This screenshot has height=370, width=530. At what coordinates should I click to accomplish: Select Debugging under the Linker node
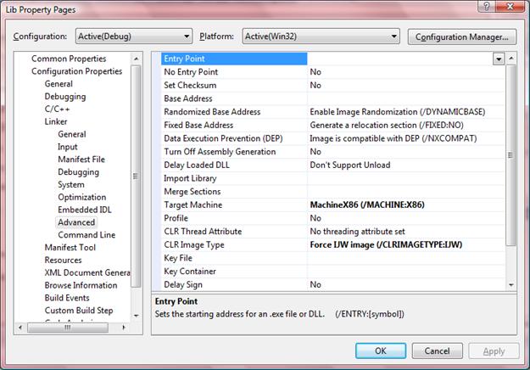point(78,171)
